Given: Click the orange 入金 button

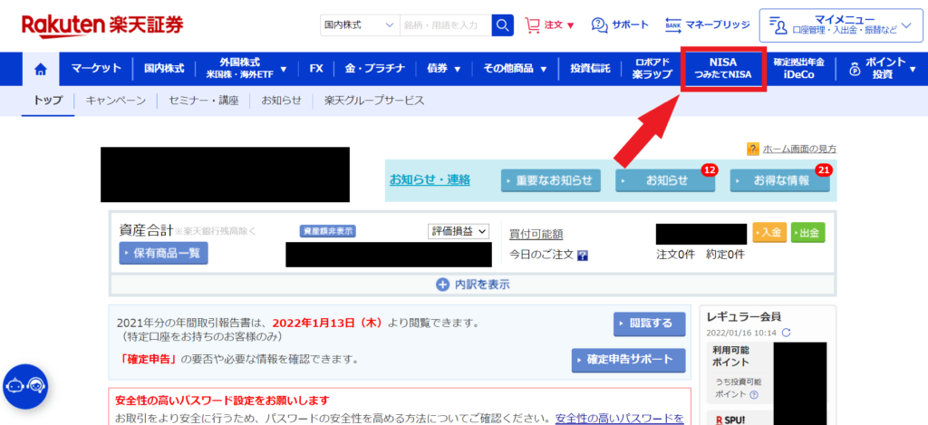Looking at the screenshot, I should tap(770, 233).
